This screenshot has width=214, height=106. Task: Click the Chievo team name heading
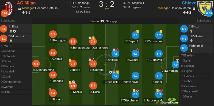pos(189,3)
